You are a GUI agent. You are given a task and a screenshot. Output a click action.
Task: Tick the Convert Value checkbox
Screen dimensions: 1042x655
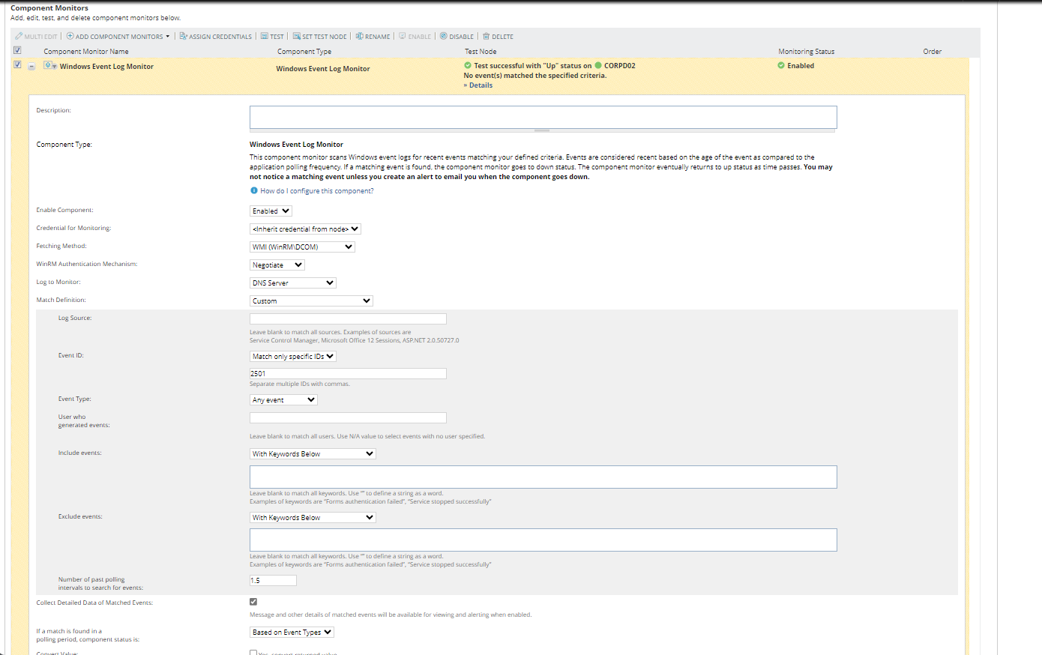pos(253,653)
